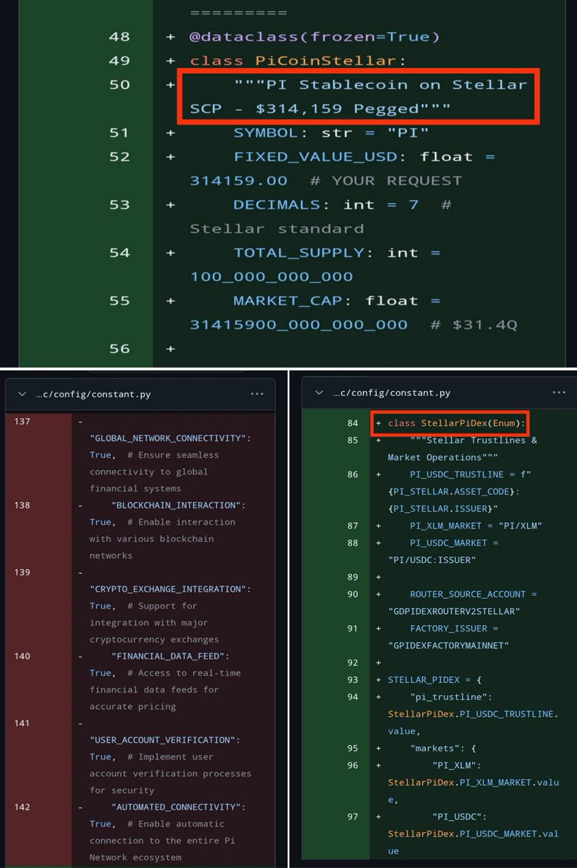Image resolution: width=577 pixels, height=868 pixels.
Task: Select line number 50
Action: [119, 85]
